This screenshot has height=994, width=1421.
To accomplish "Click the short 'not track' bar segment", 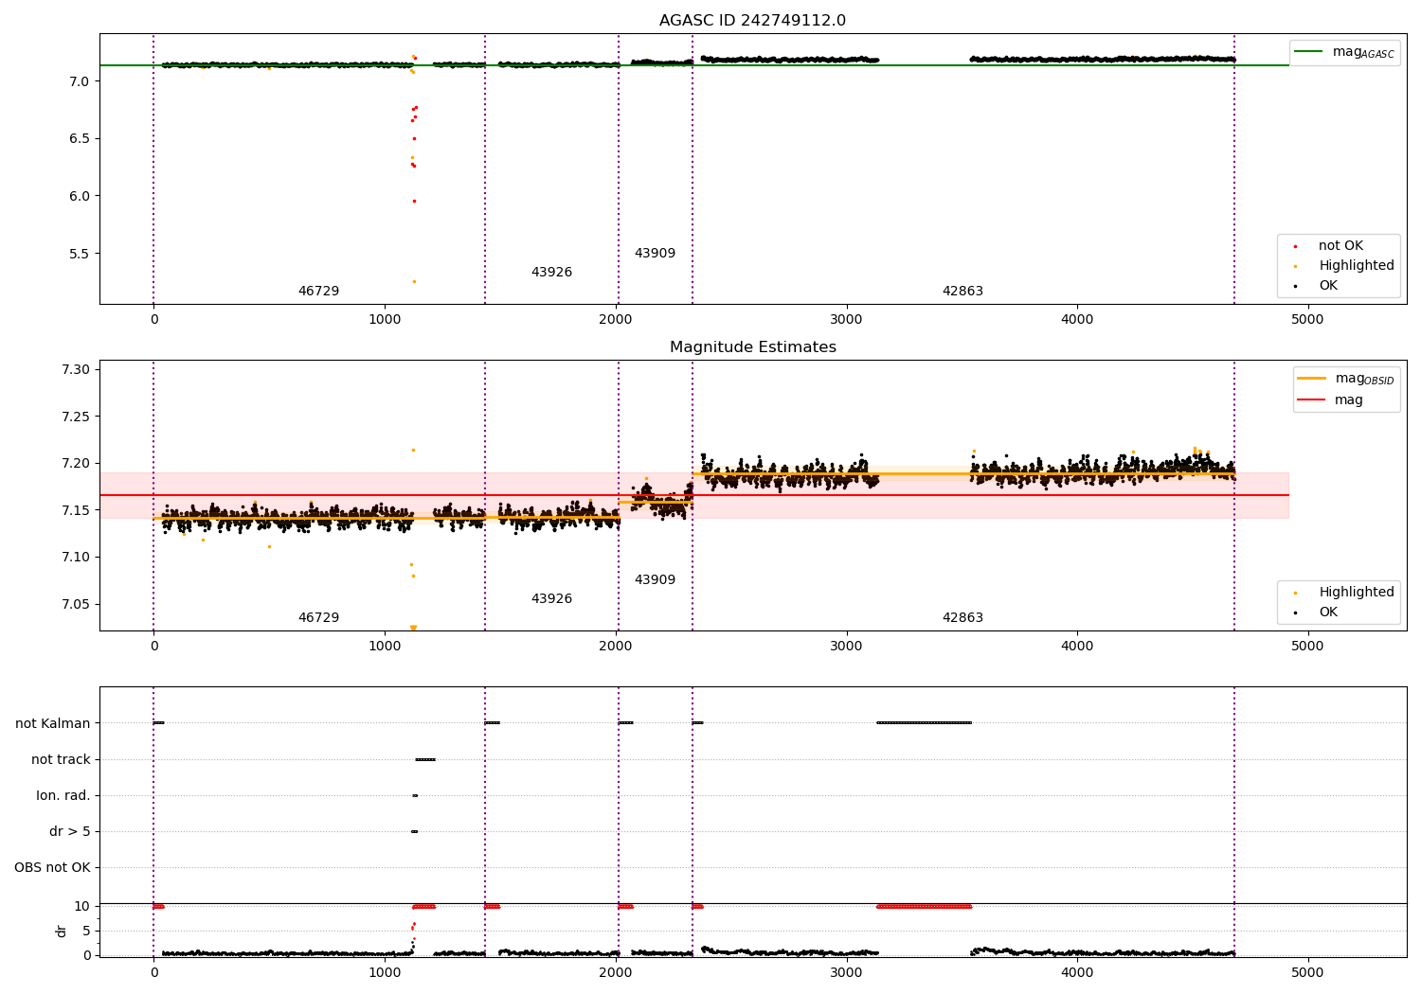I will (424, 759).
